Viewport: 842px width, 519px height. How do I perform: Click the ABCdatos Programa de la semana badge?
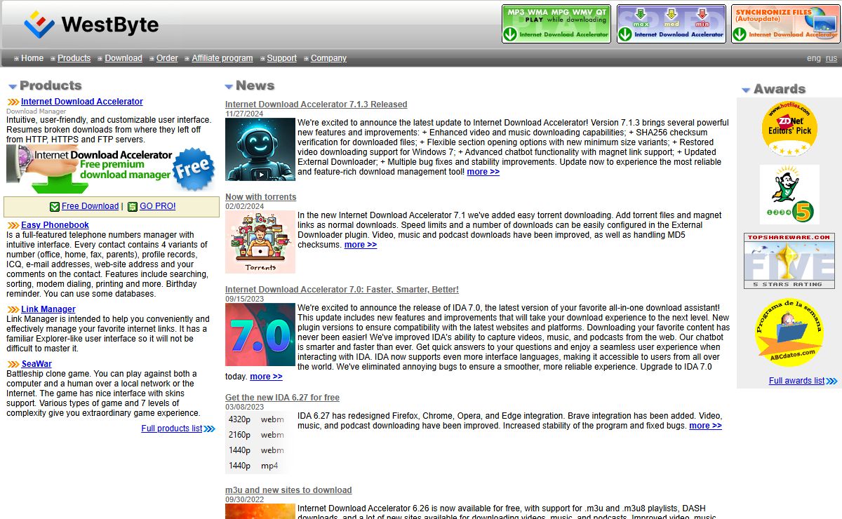click(x=789, y=332)
